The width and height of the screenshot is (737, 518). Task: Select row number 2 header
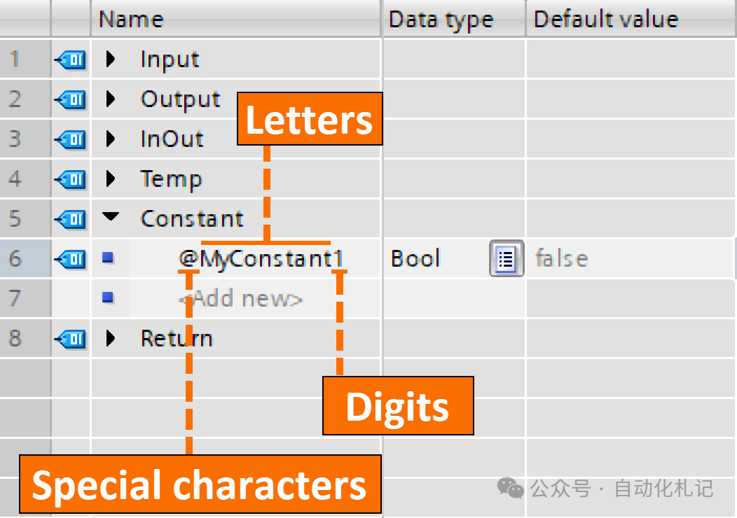click(25, 99)
